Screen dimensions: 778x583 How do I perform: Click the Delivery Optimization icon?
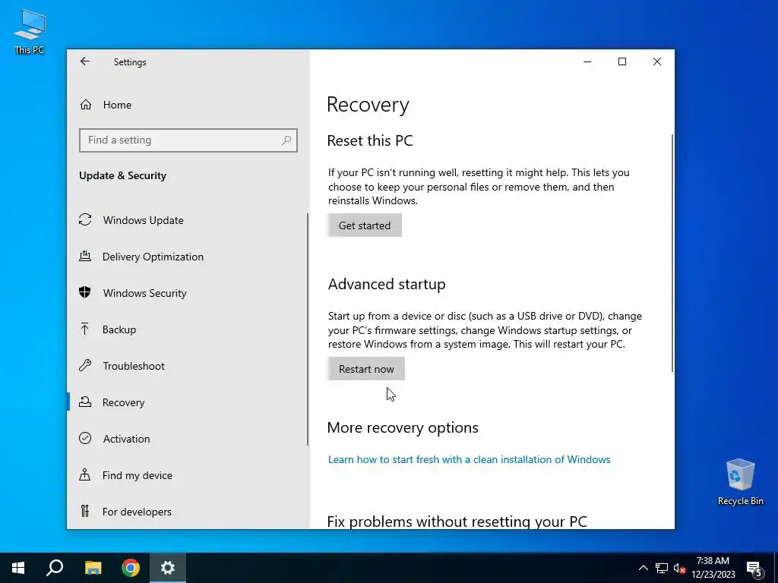(85, 256)
